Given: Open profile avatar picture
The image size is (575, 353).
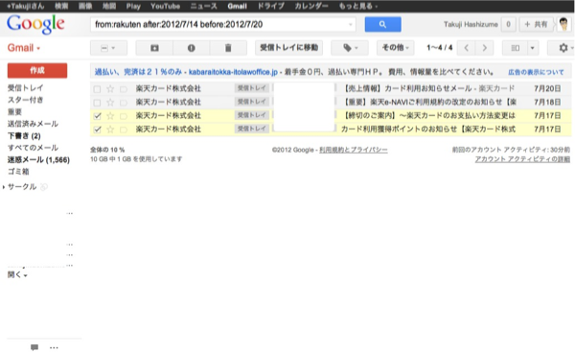Looking at the screenshot, I should [x=563, y=24].
